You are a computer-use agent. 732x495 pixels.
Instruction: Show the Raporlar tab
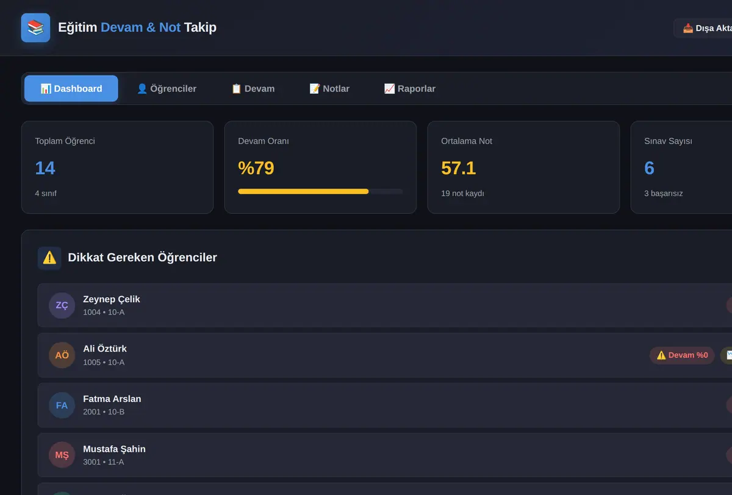tap(410, 89)
